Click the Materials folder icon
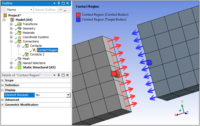Screen dimensions: 200x126 pyautogui.click(x=19, y=33)
